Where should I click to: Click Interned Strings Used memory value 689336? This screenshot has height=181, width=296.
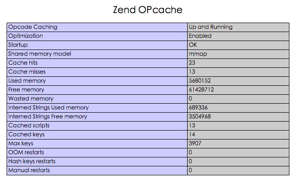point(198,107)
